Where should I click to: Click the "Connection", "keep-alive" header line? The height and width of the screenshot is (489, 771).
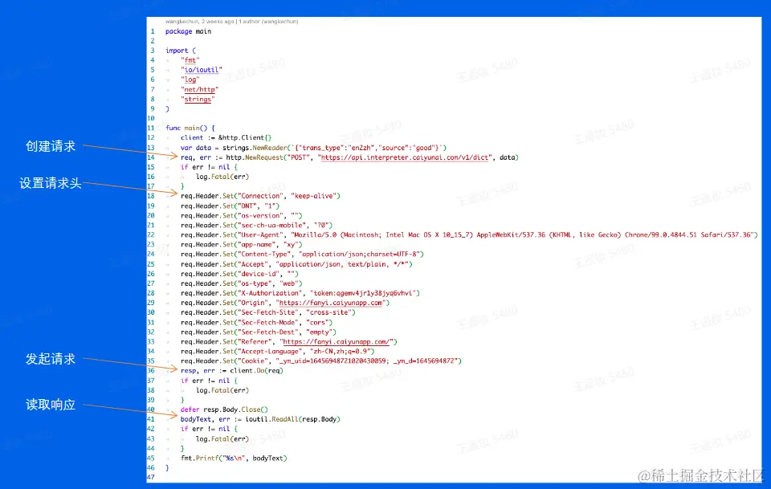point(260,196)
